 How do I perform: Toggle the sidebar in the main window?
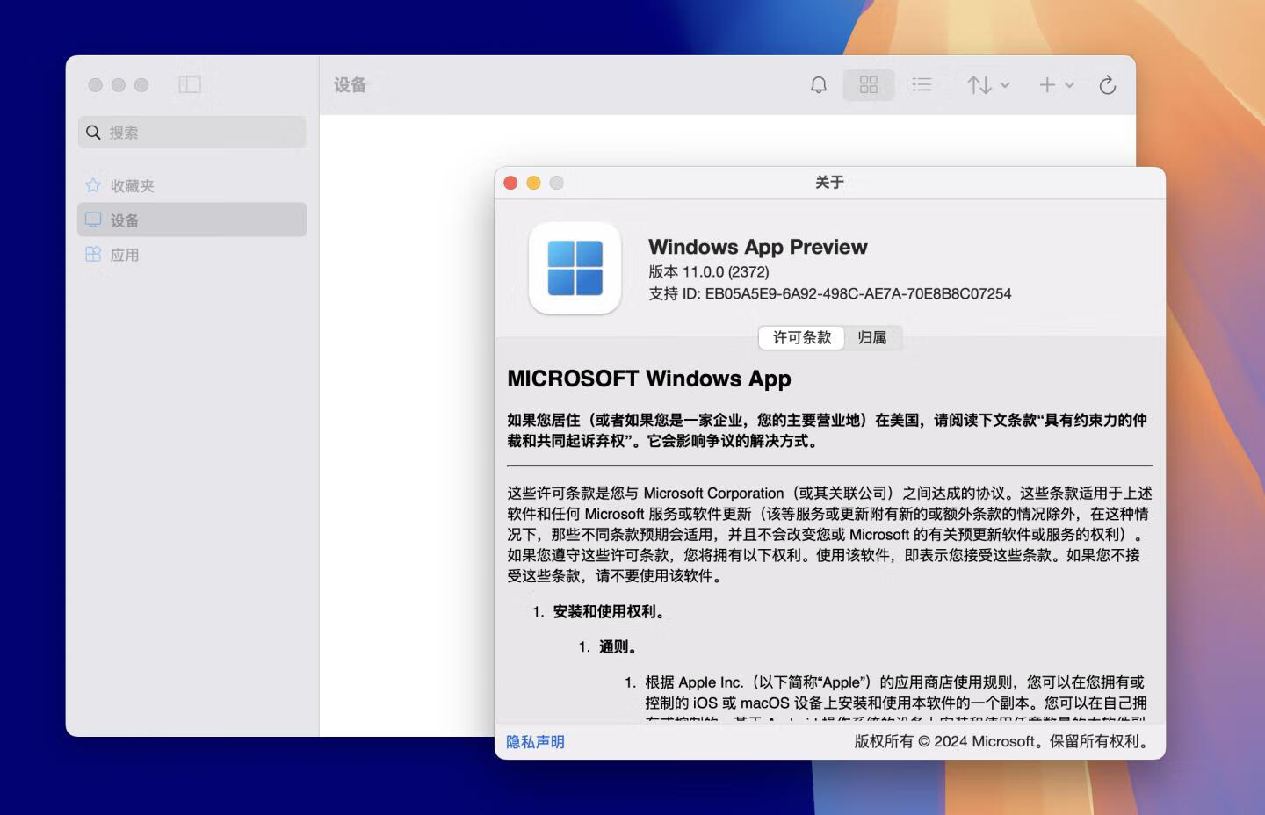(x=190, y=84)
